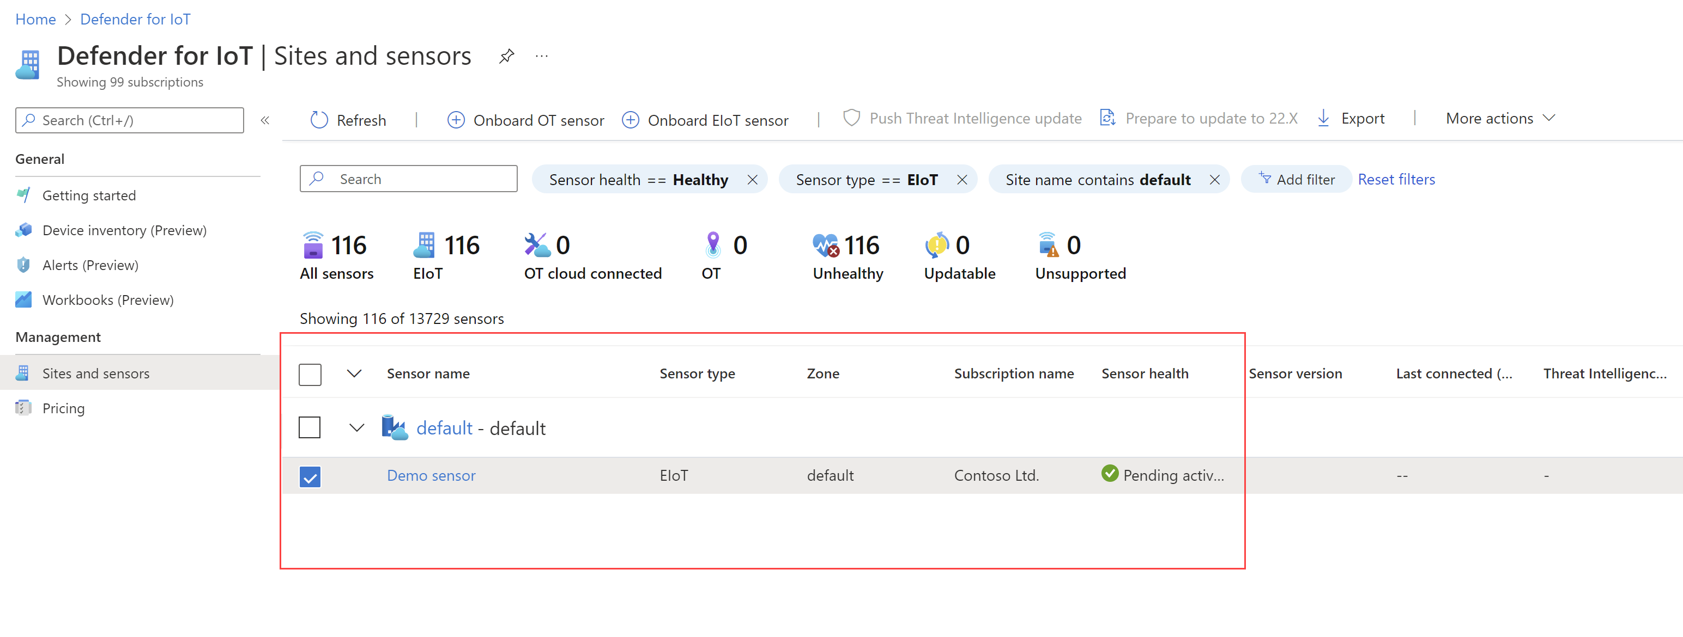Toggle the select-all checkbox in table header
Viewport: 1683px width, 637px height.
click(x=310, y=375)
